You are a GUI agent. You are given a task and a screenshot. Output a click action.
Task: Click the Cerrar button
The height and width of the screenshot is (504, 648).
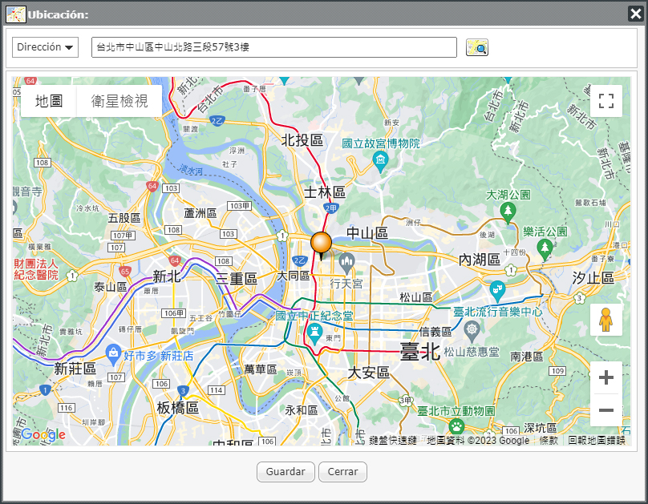pos(342,472)
